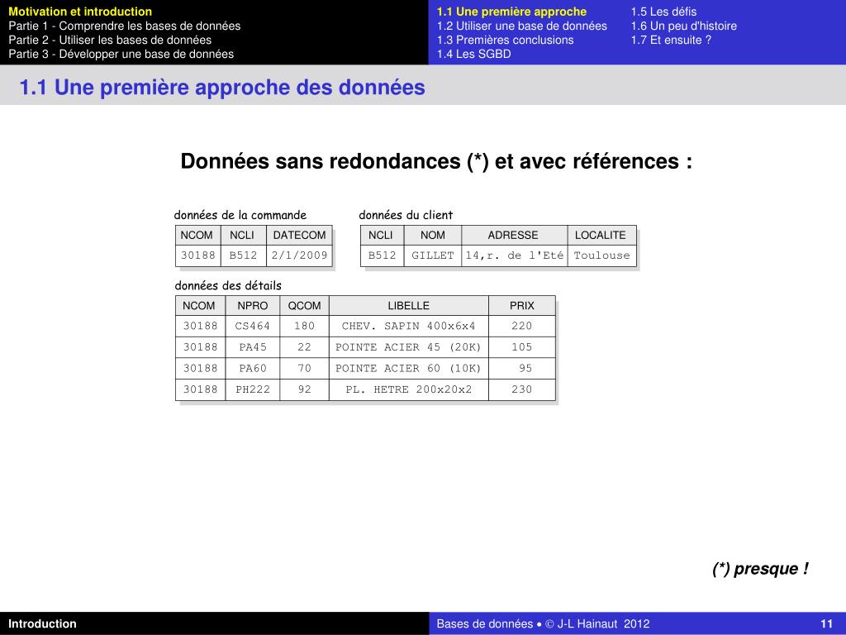Click LIBELLE header in détails table
Screen dimensions: 846x635
point(408,306)
